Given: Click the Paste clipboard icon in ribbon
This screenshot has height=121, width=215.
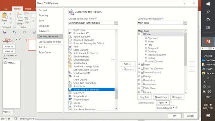Looking at the screenshot, I should point(5,15).
